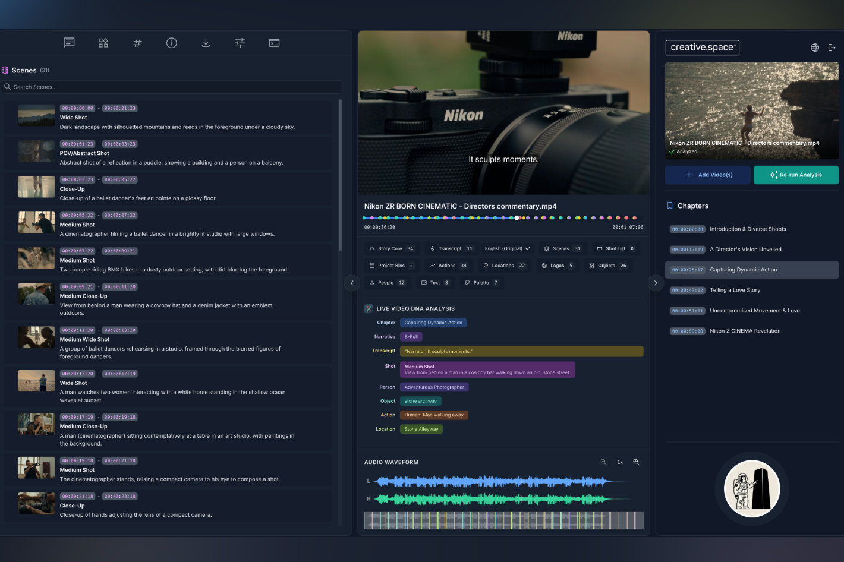The width and height of the screenshot is (844, 562).
Task: Click the globe language icon
Action: 815,48
